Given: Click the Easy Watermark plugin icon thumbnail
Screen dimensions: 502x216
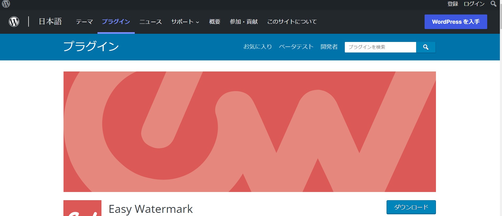Looking at the screenshot, I should point(82,208).
